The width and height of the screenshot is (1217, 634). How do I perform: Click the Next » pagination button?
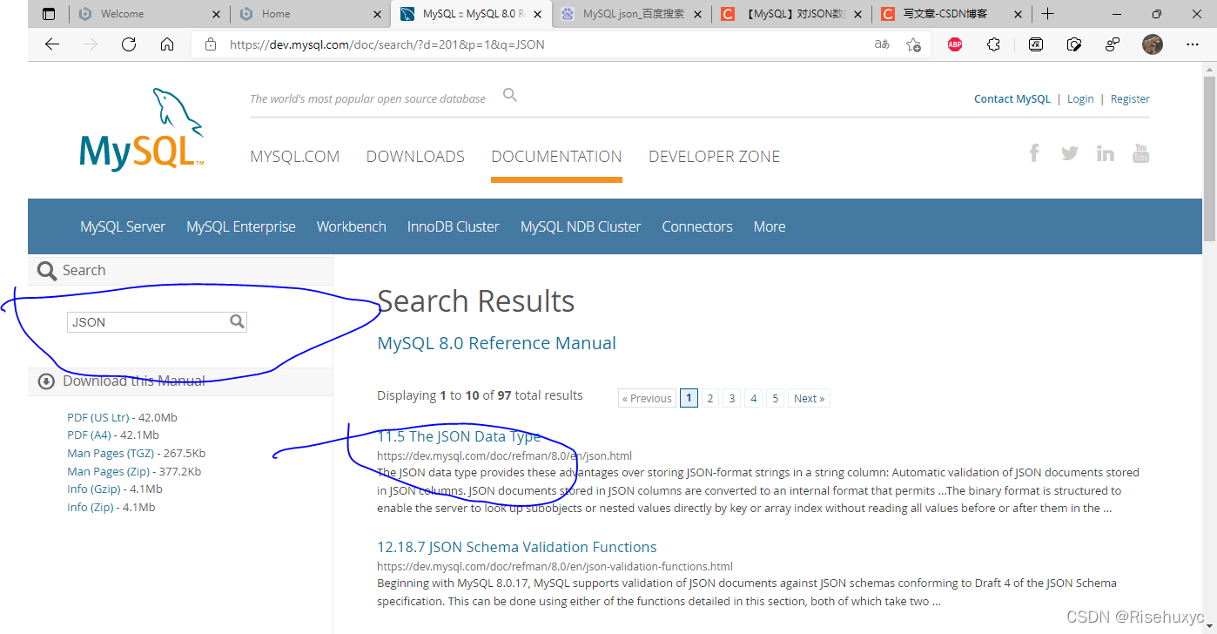click(810, 398)
